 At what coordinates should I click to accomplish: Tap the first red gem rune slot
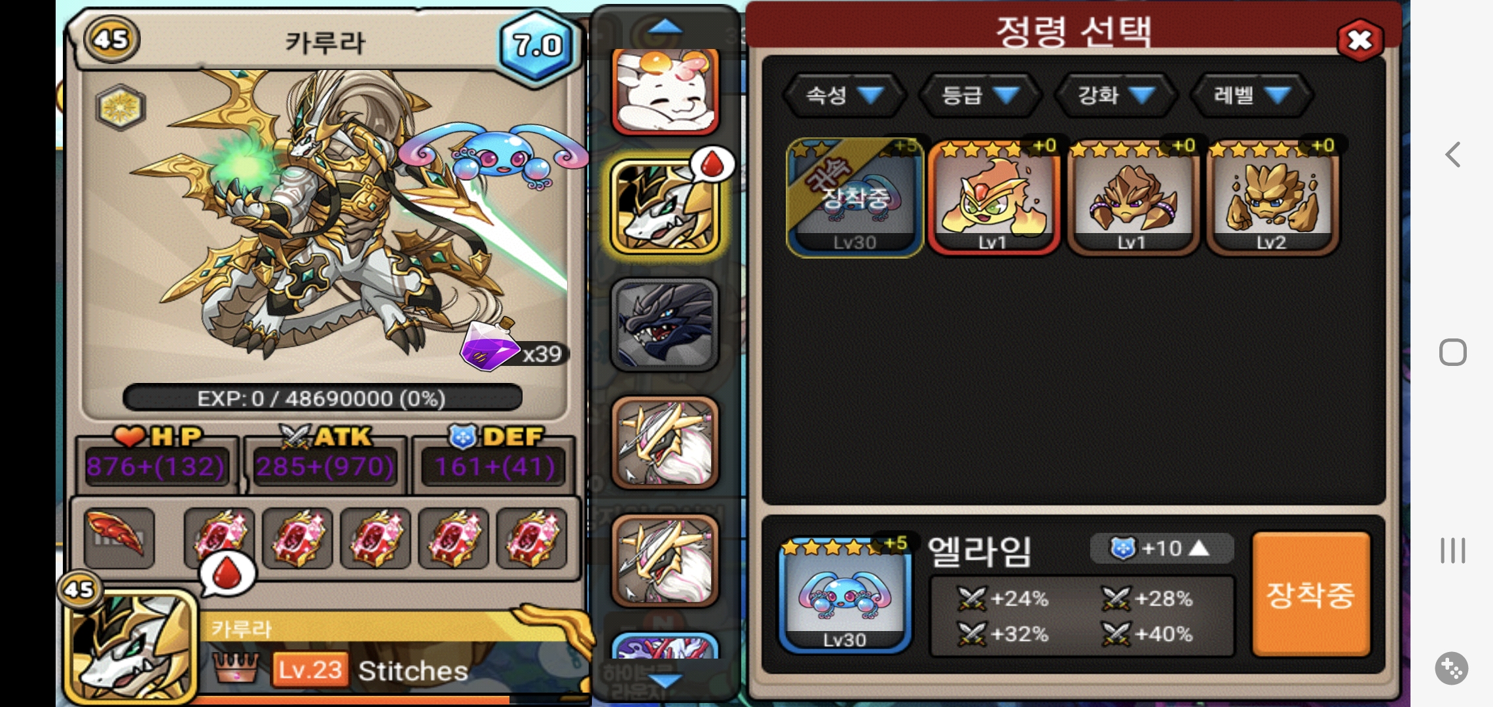click(219, 538)
